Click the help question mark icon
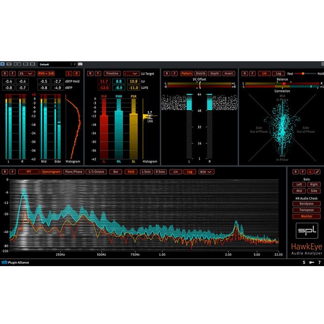 tap(320, 262)
